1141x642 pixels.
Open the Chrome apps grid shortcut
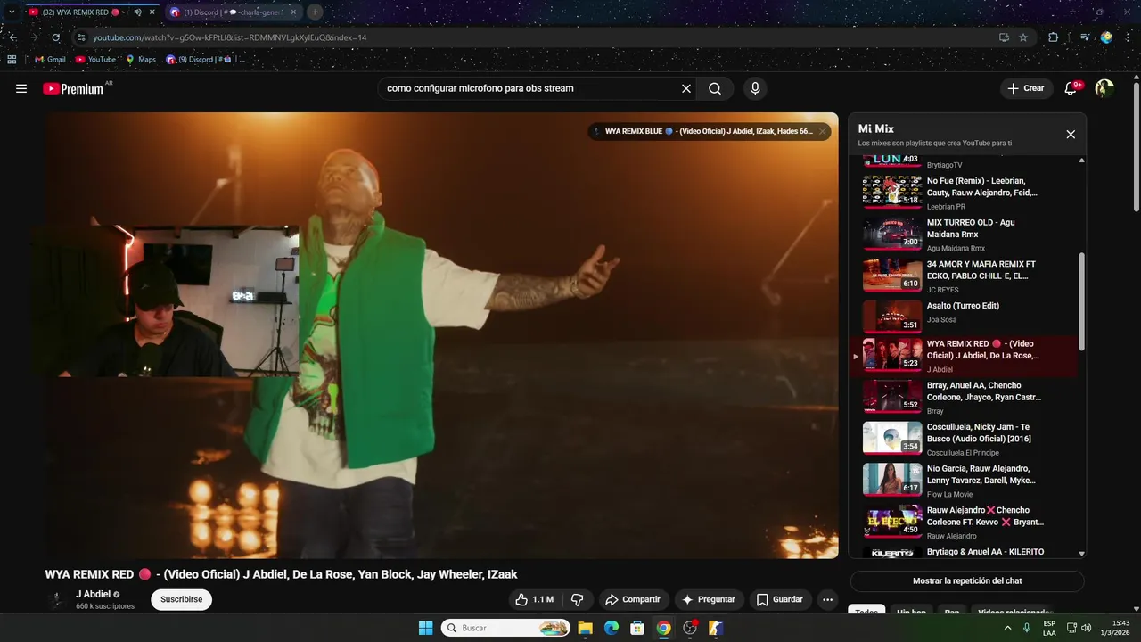12,60
